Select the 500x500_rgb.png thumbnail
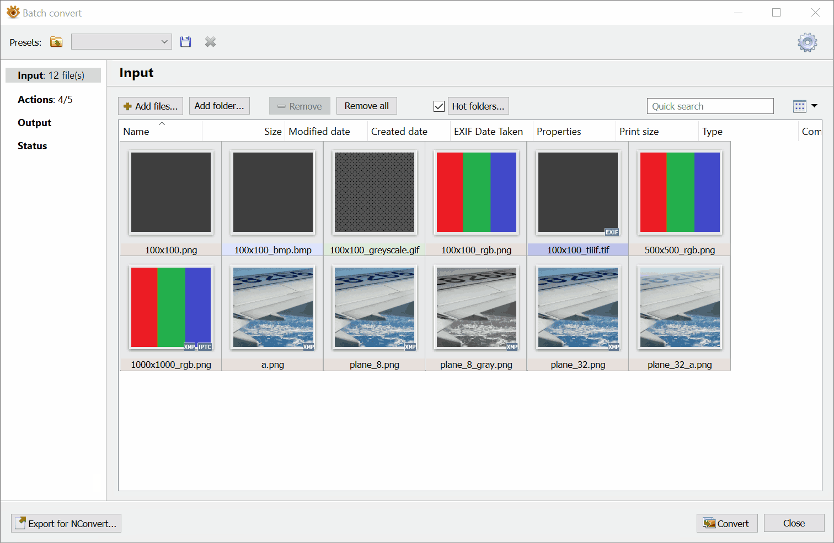This screenshot has width=834, height=543. tap(680, 193)
